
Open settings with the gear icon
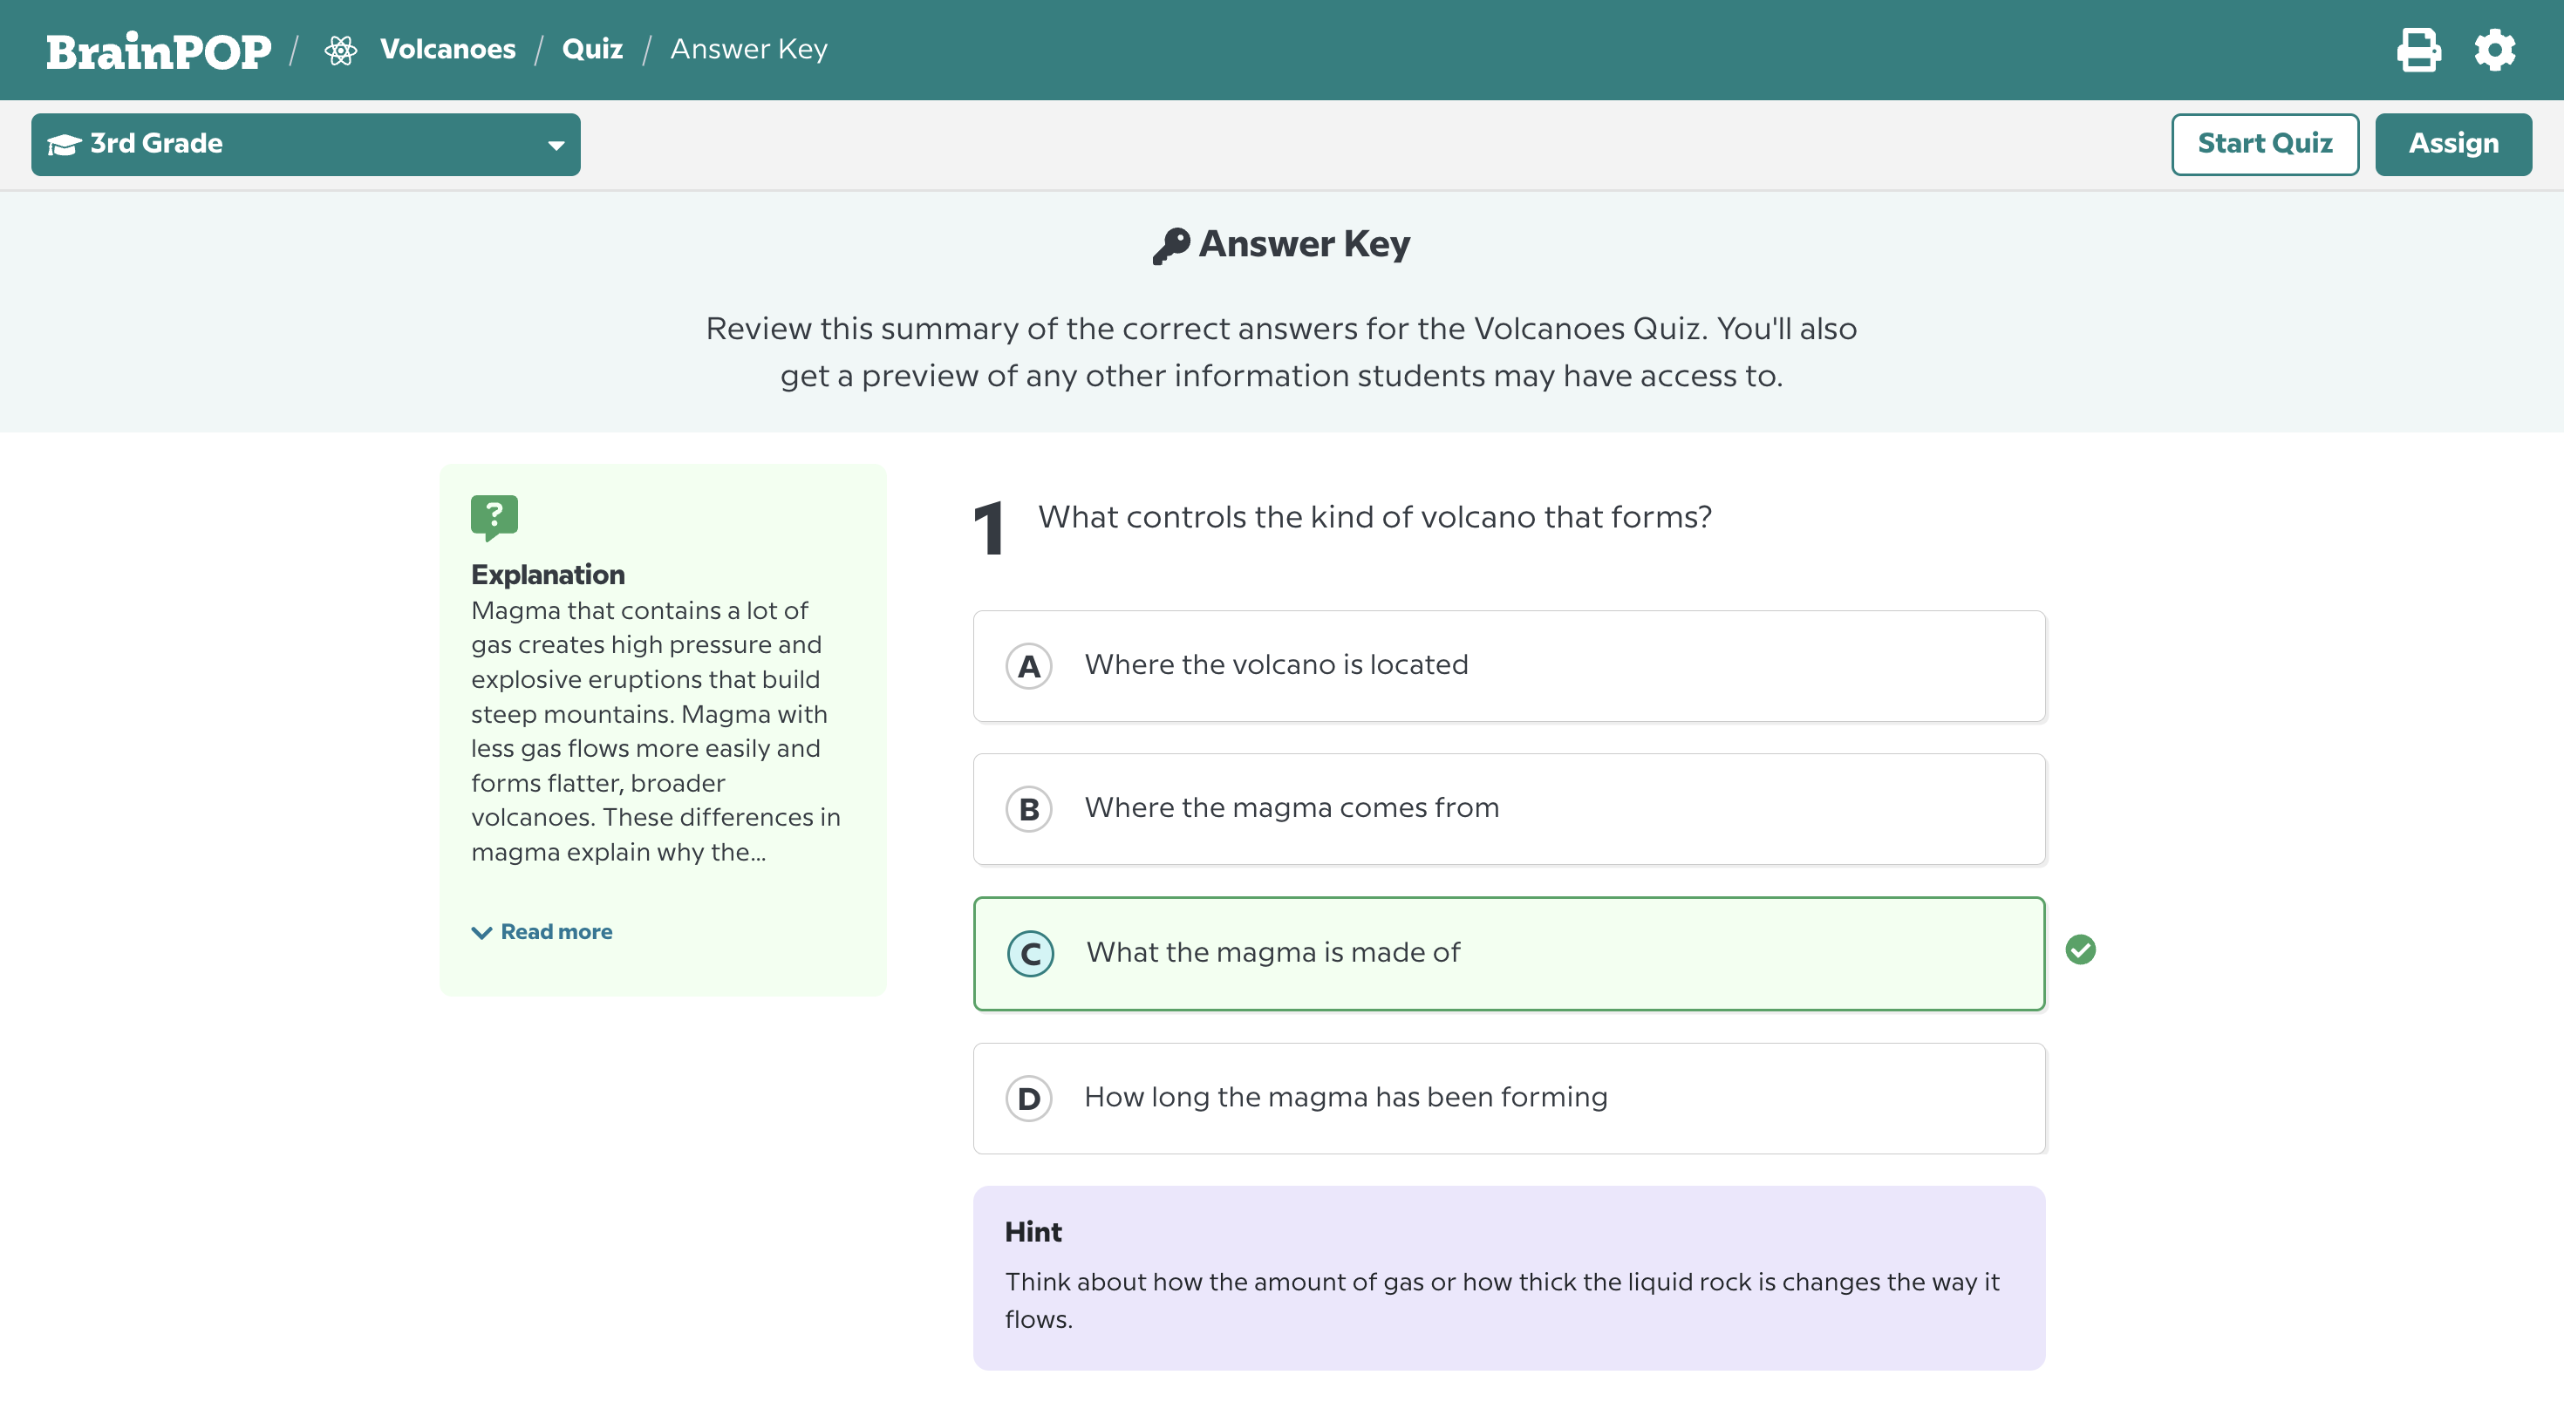[x=2495, y=50]
